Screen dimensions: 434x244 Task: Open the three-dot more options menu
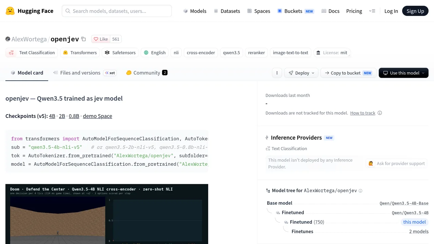[277, 73]
